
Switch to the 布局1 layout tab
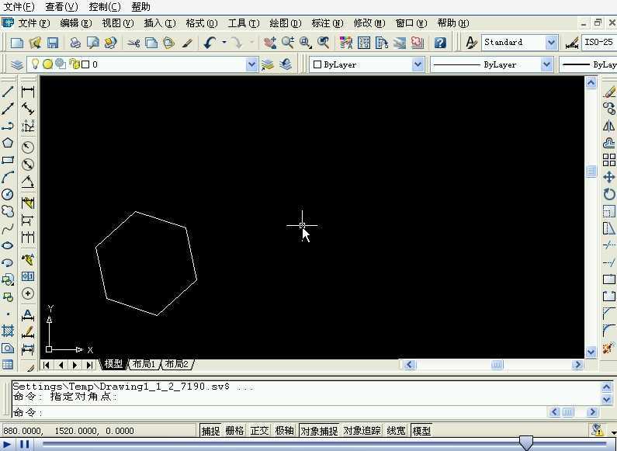coord(144,364)
